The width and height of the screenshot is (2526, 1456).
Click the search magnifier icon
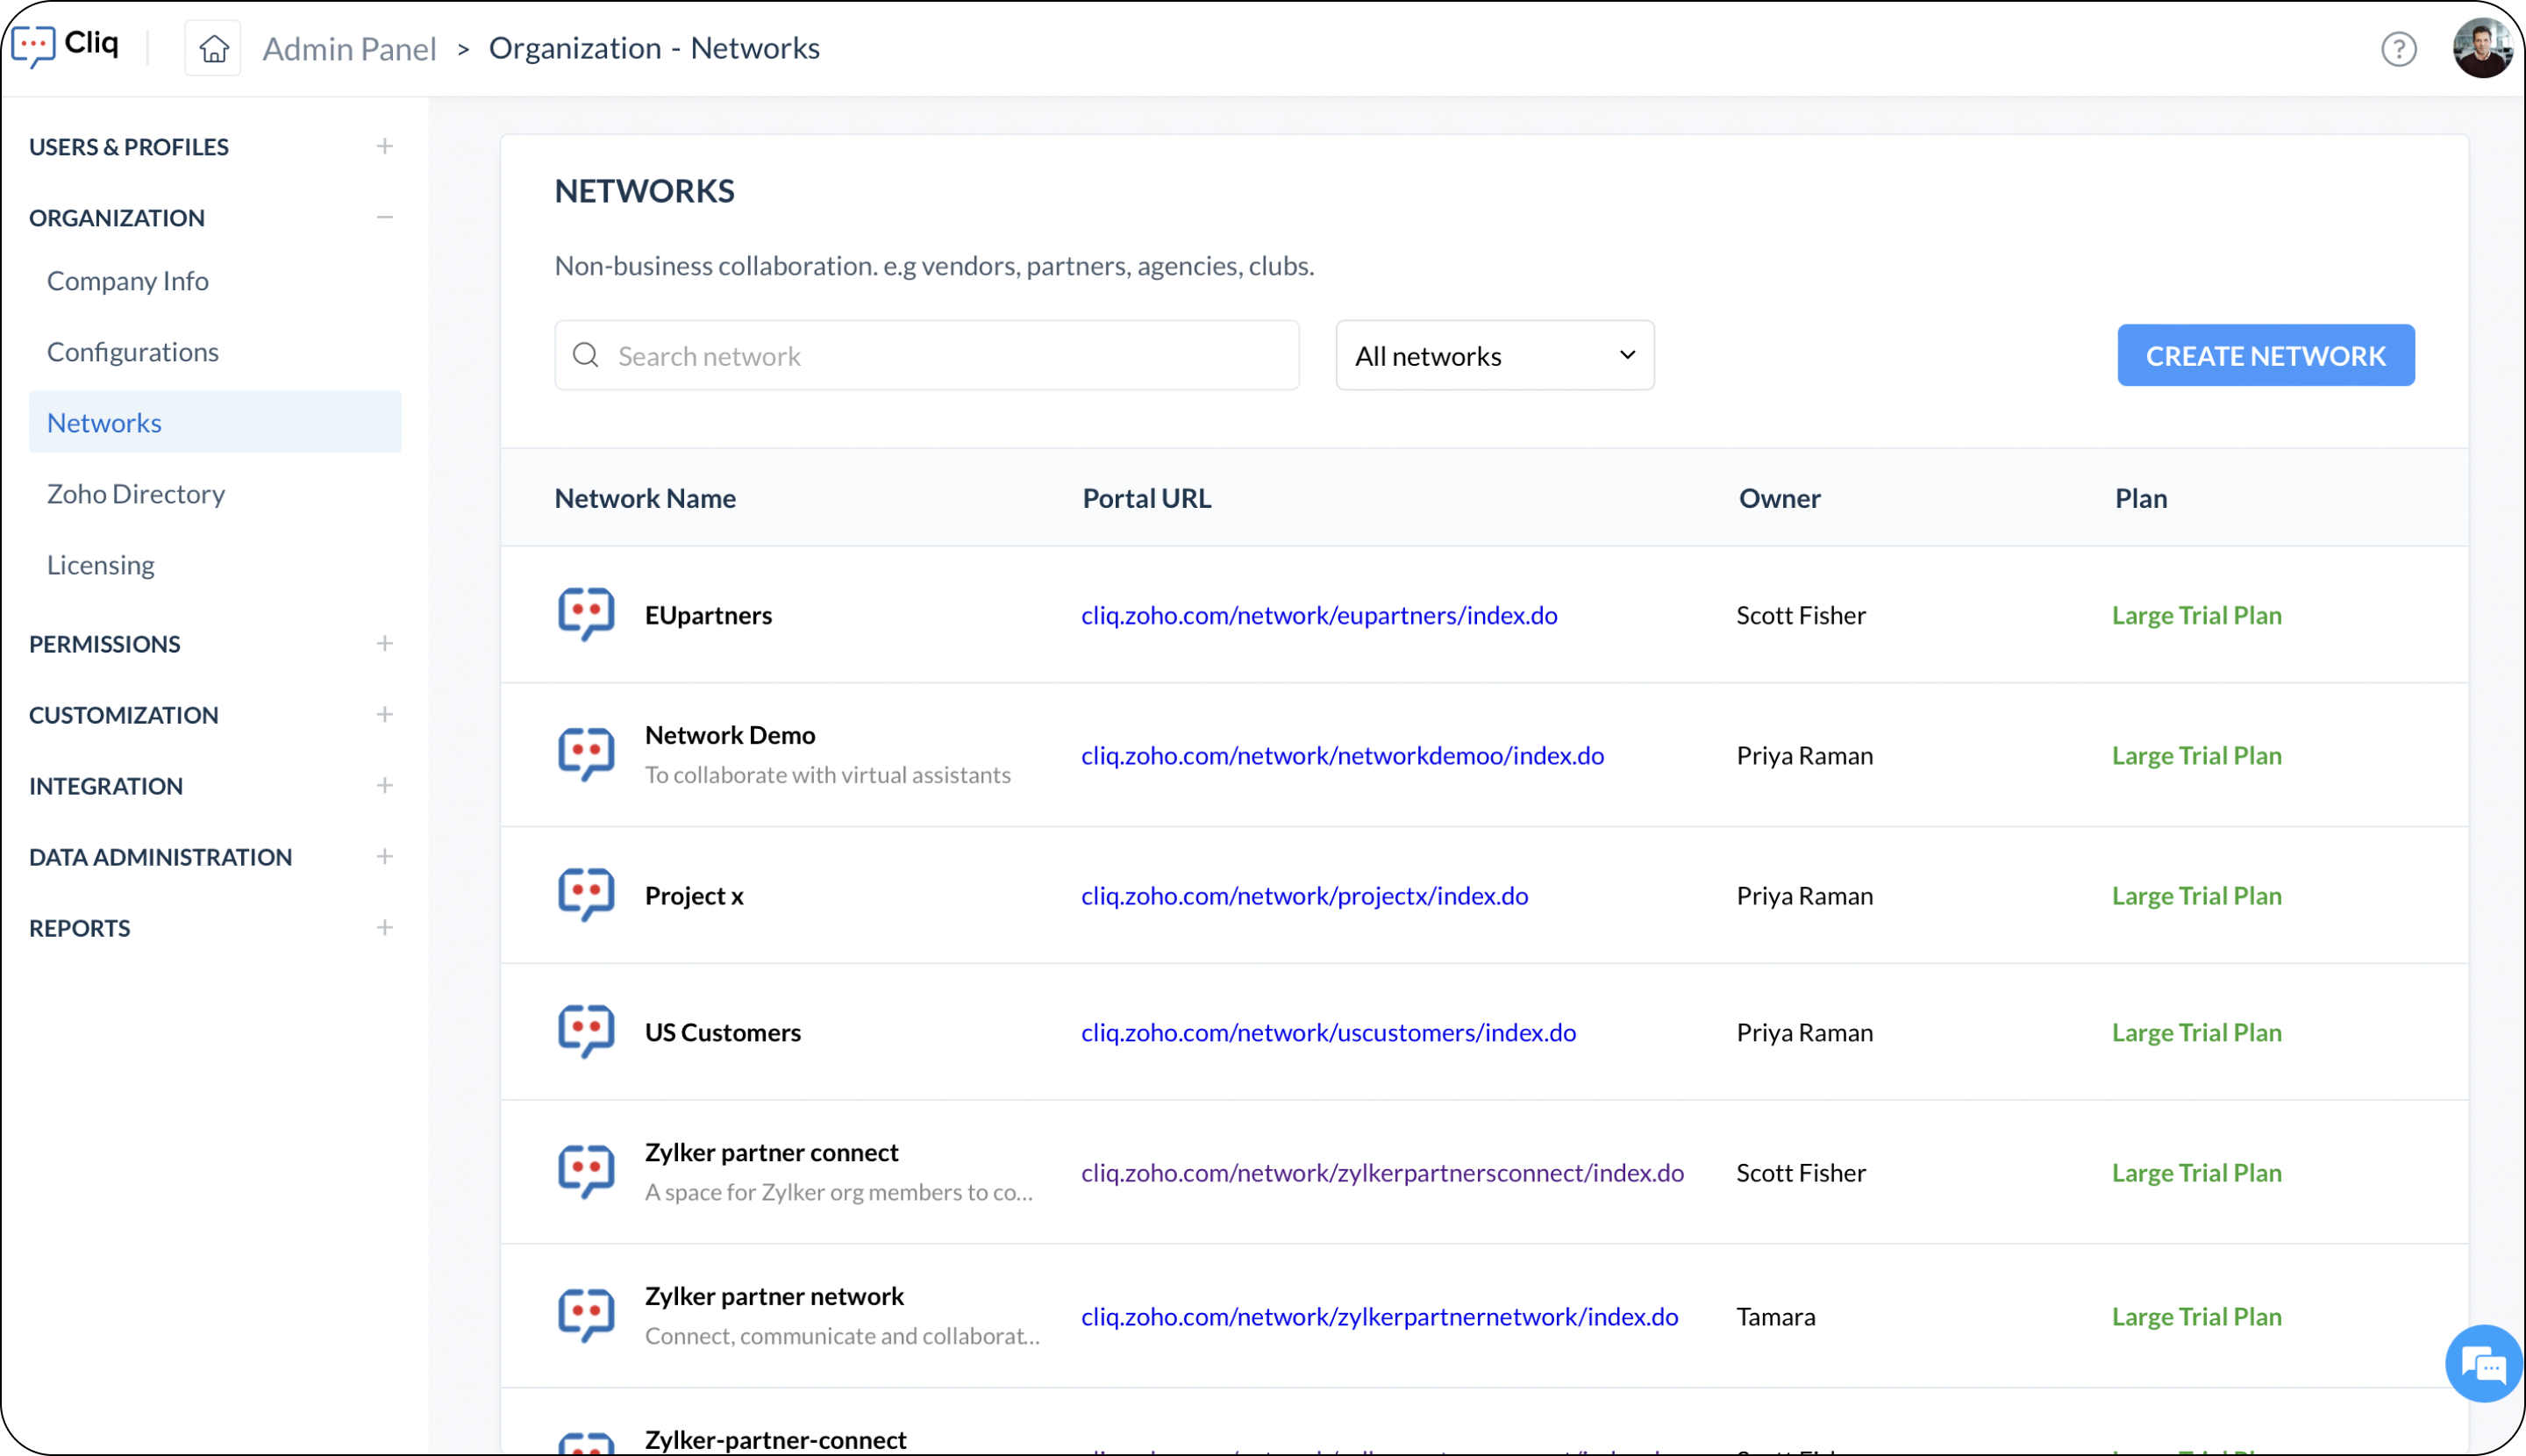(x=586, y=355)
